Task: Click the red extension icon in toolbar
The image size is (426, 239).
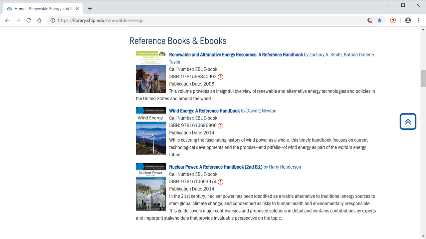Action: tap(393, 20)
